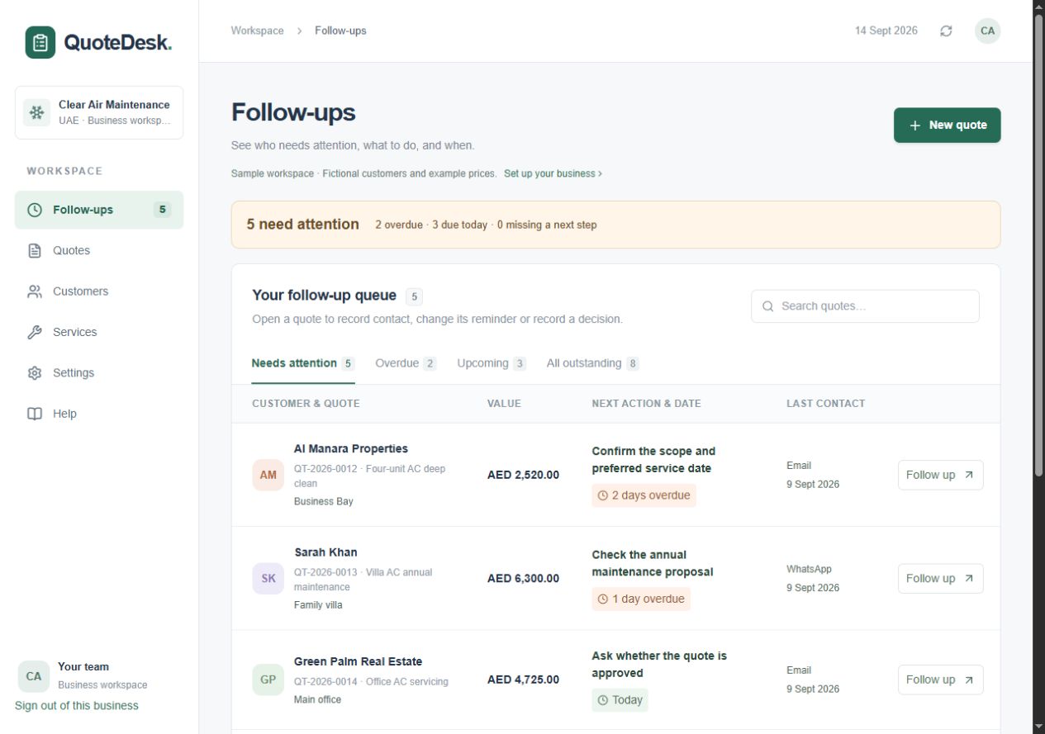Click the Last Contact column header
The height and width of the screenshot is (734, 1045).
click(x=825, y=404)
